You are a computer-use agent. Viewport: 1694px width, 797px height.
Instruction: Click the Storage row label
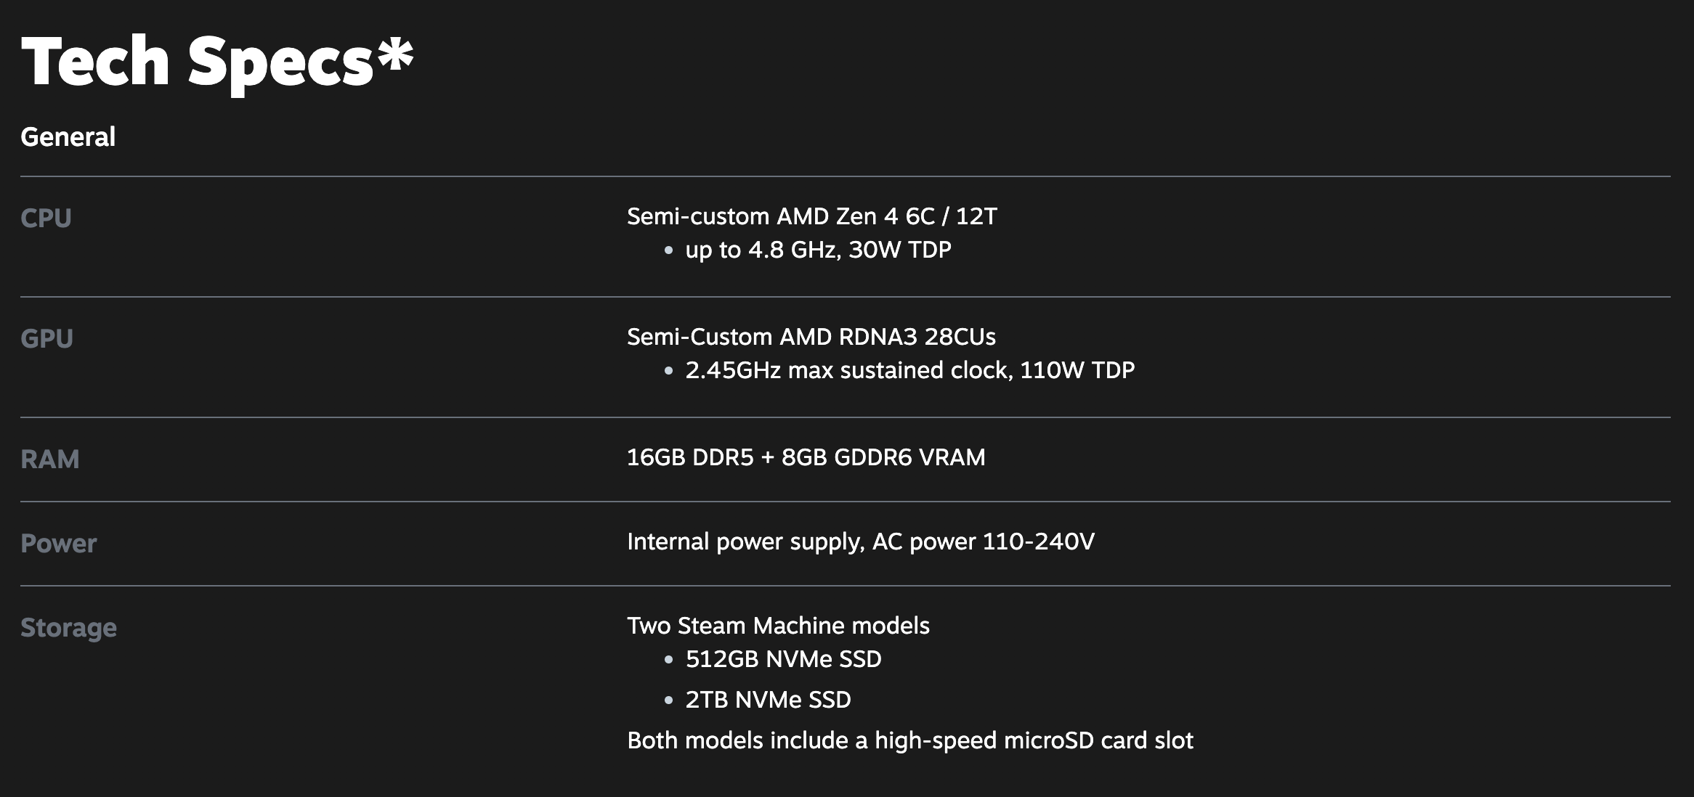point(68,628)
